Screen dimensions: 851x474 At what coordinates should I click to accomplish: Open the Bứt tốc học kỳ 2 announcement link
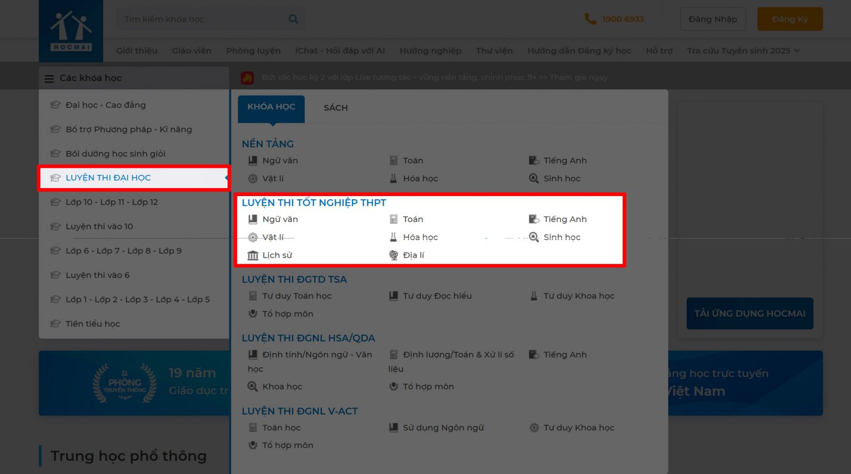coord(435,78)
